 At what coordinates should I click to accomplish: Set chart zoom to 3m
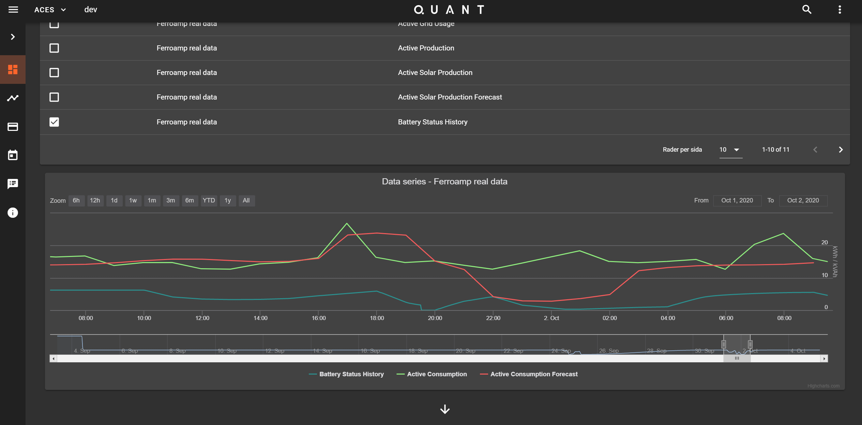click(x=171, y=200)
